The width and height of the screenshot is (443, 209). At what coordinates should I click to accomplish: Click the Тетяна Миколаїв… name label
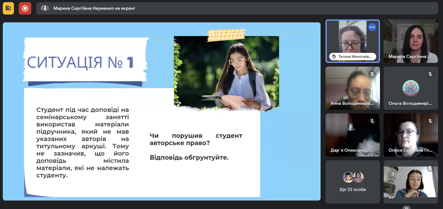(355, 57)
